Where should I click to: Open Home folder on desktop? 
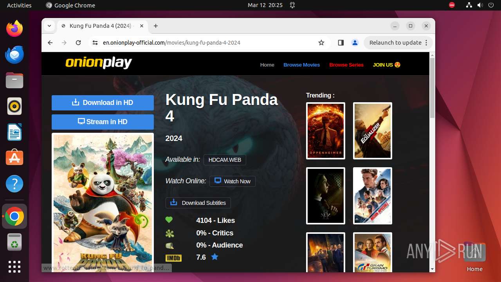(474, 257)
